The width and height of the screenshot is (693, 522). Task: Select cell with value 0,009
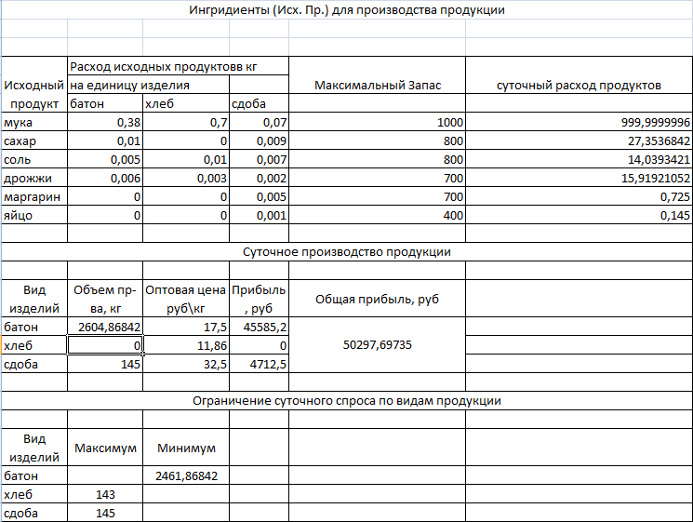(259, 141)
